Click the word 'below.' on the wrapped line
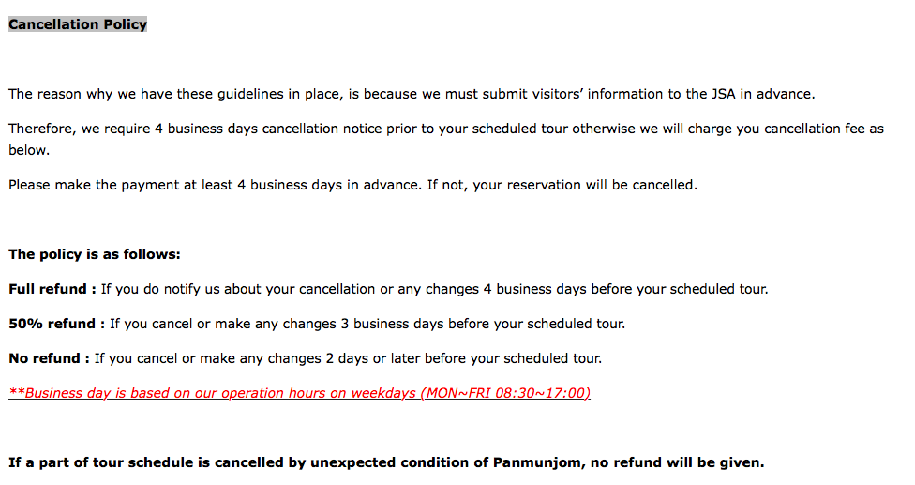This screenshot has height=485, width=915. point(29,151)
